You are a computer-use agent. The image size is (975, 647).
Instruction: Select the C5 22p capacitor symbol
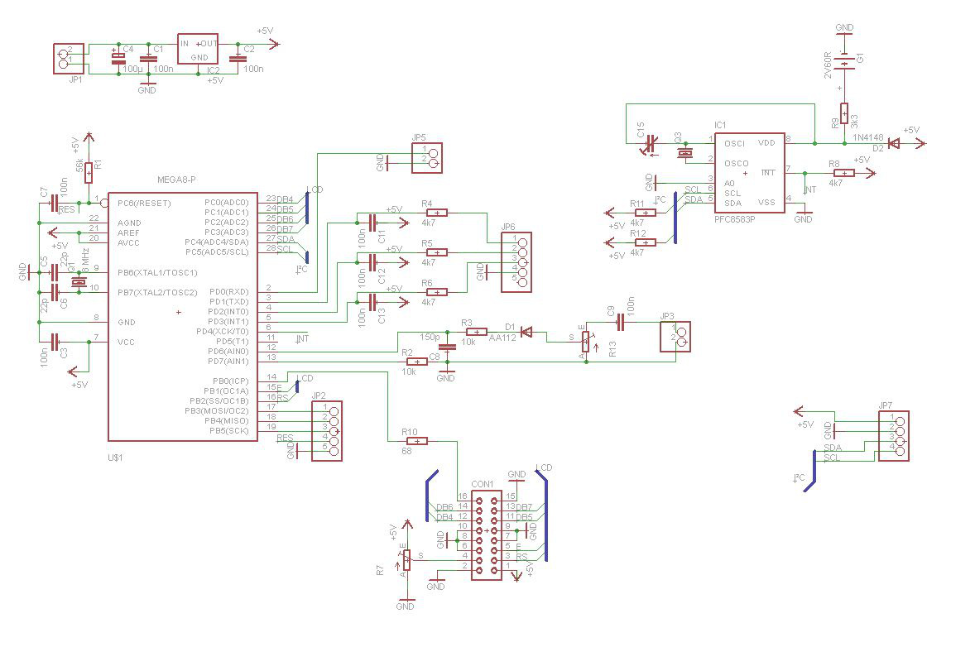[x=54, y=272]
